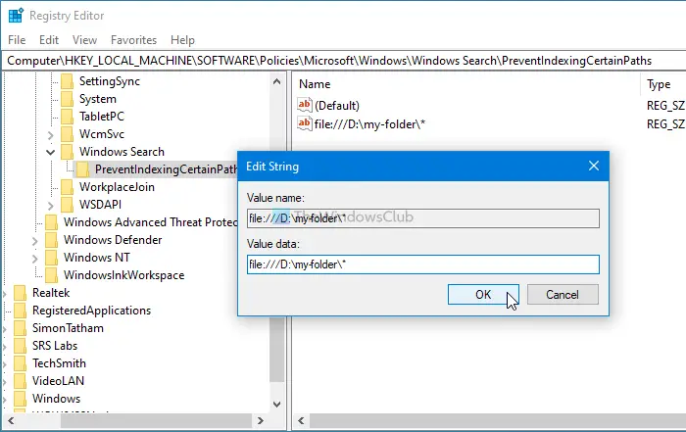This screenshot has height=432, width=686.
Task: Select the Windows Search key
Action: (x=122, y=152)
